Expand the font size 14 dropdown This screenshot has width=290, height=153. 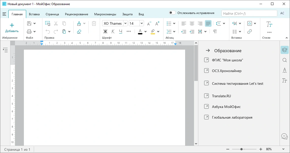tap(142, 23)
